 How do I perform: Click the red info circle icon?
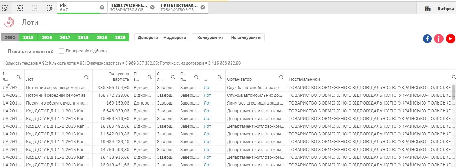click(439, 39)
